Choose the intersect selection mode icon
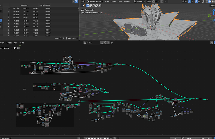Viewport: 215px width, 139px height. tap(99, 6)
